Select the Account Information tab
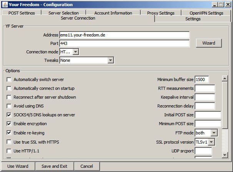Image resolution: width=233 pixels, height=172 pixels. pyautogui.click(x=113, y=13)
